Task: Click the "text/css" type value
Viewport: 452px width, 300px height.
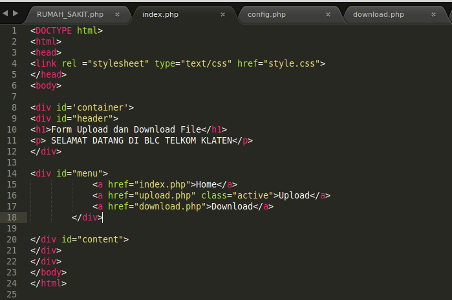Action: tap(206, 63)
